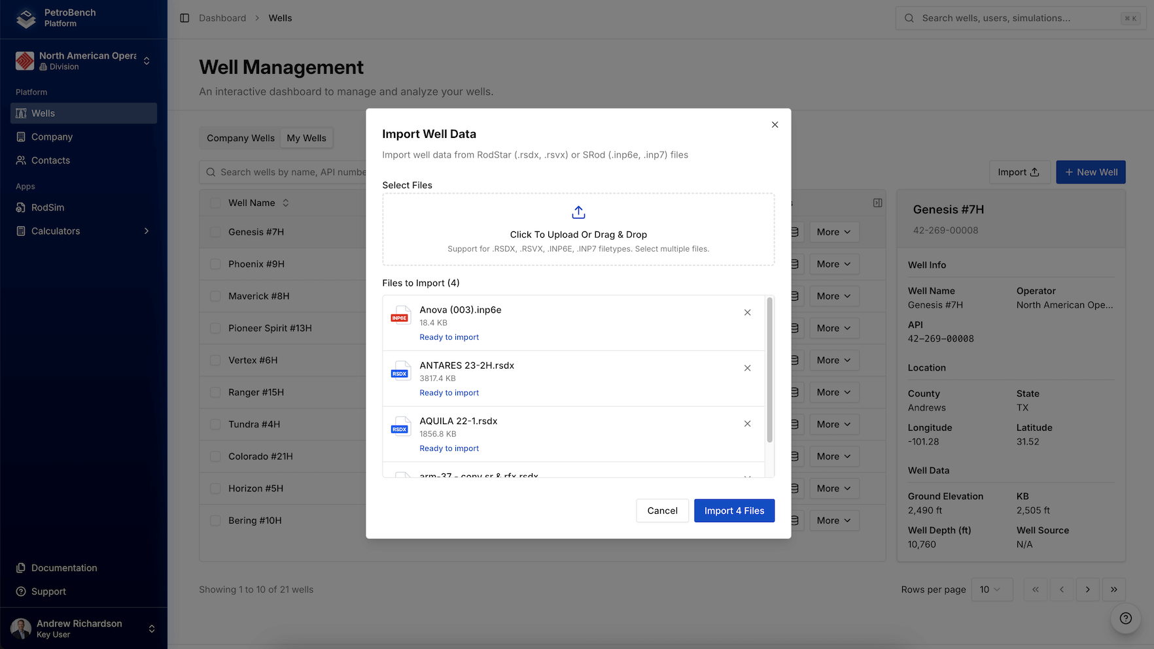Click the PetroBench platform logo
The image size is (1154, 649).
pyautogui.click(x=26, y=18)
